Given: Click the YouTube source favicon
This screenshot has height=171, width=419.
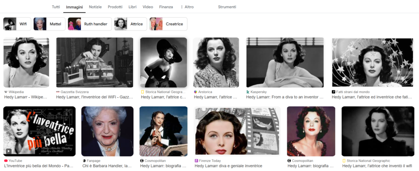Looking at the screenshot, I should [x=6, y=161].
